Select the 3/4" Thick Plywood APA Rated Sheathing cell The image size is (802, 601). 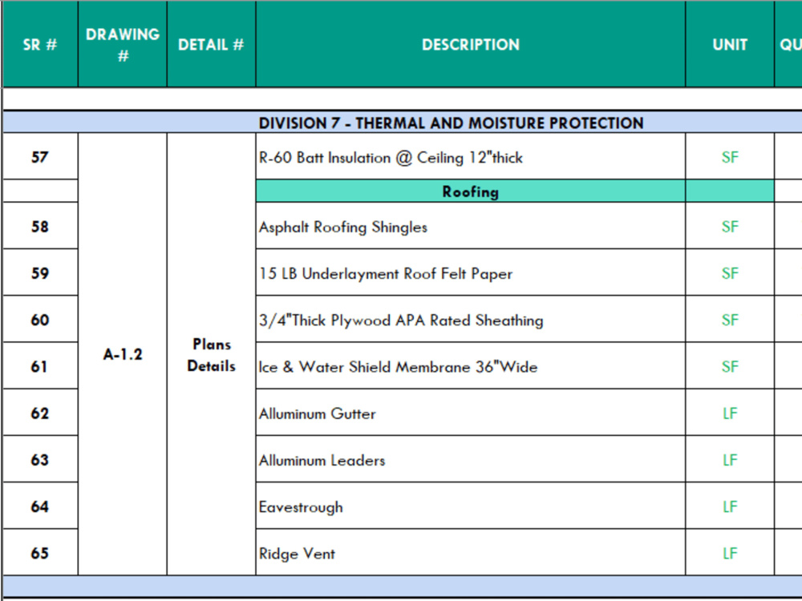(471, 320)
